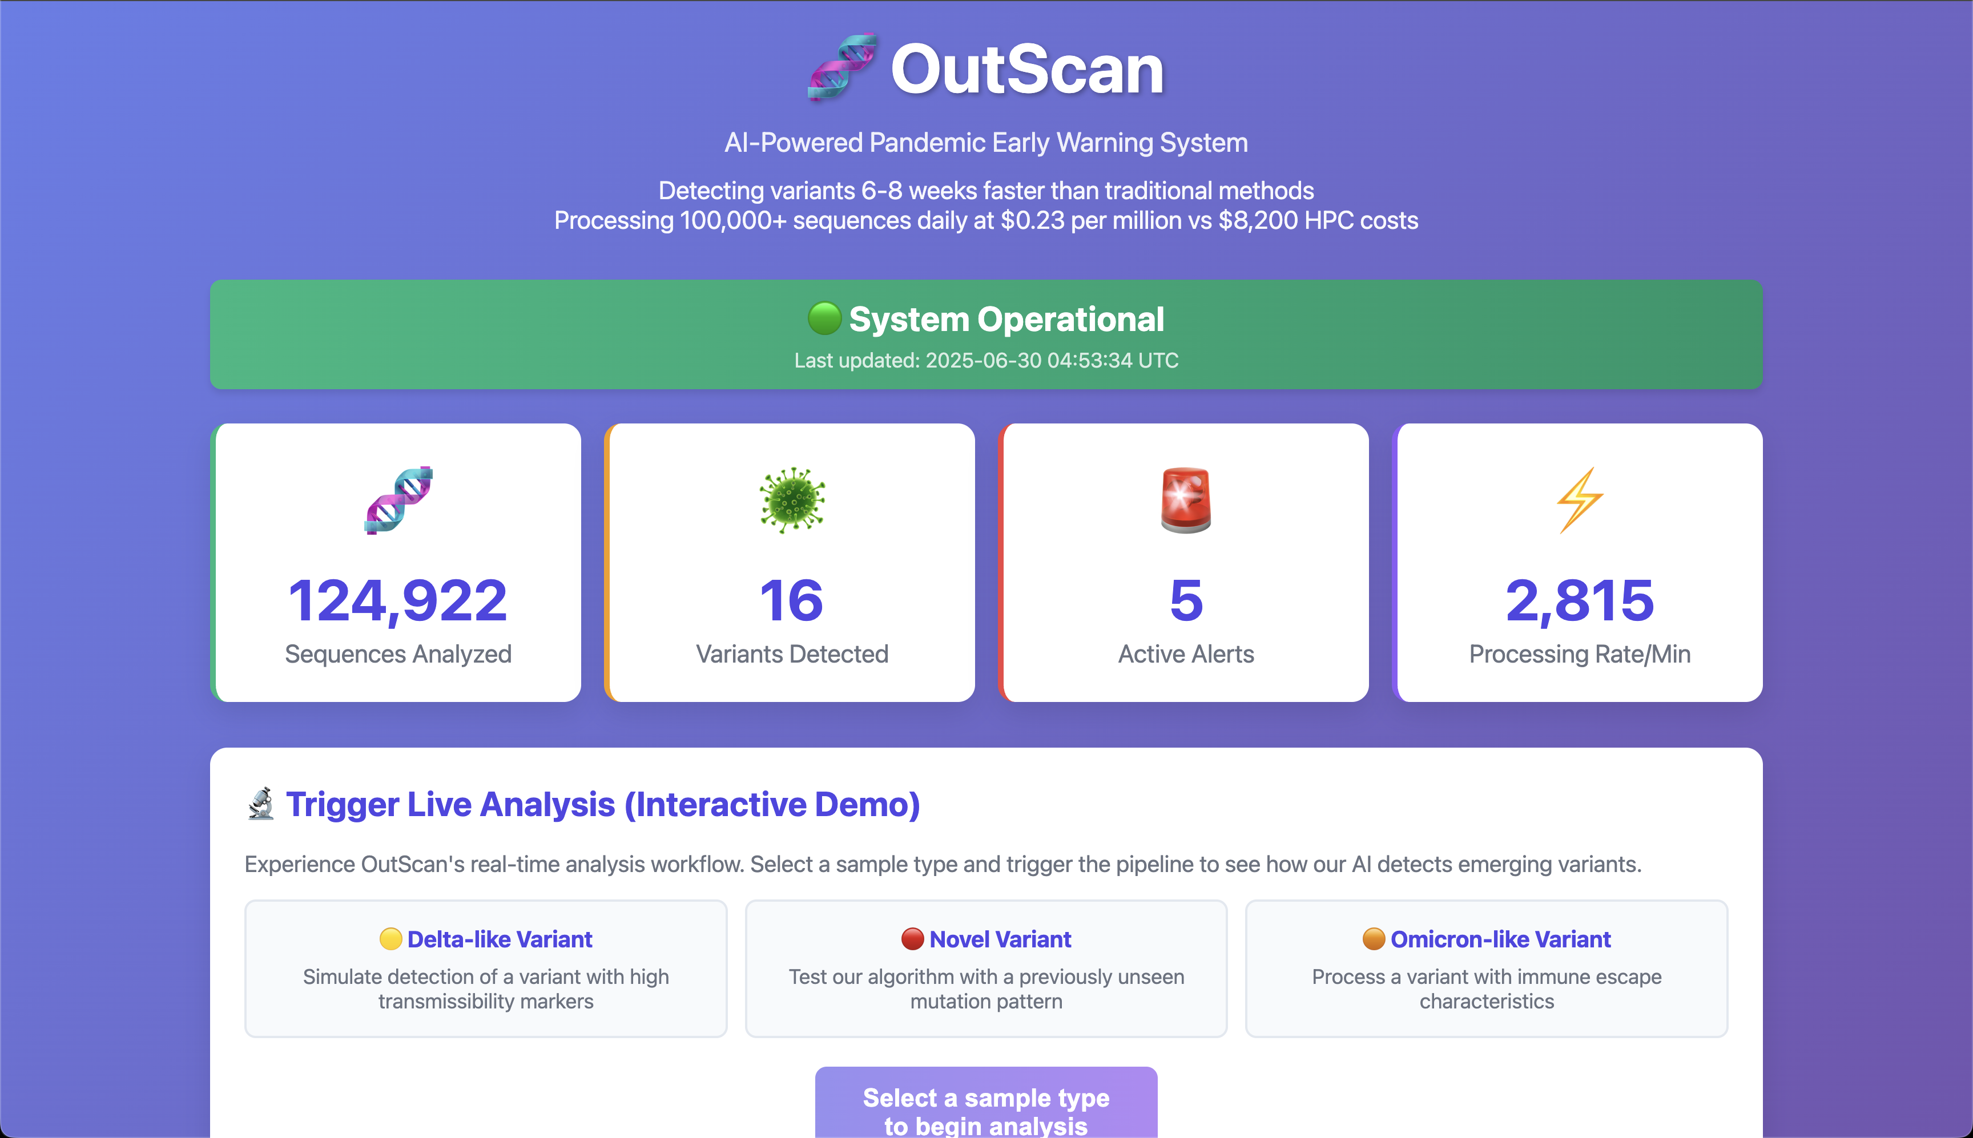Click the green virus icon in Variants Detected
Viewport: 1973px width, 1138px height.
[x=792, y=500]
